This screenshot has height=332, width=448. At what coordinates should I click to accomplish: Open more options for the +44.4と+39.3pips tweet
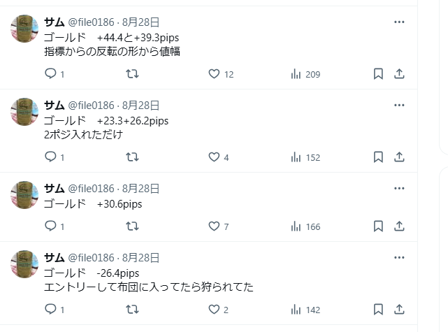400,22
